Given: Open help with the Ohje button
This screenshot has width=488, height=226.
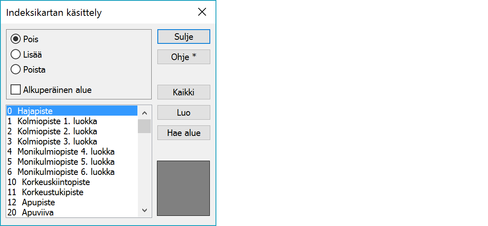Looking at the screenshot, I should [183, 57].
